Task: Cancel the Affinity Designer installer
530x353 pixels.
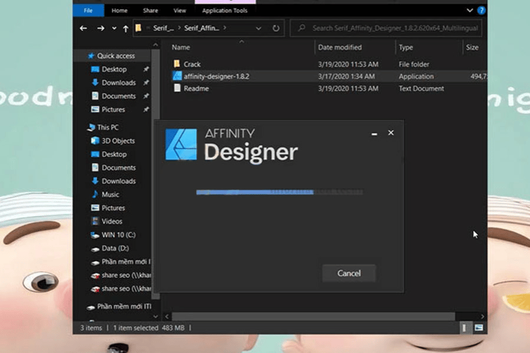Action: [349, 273]
